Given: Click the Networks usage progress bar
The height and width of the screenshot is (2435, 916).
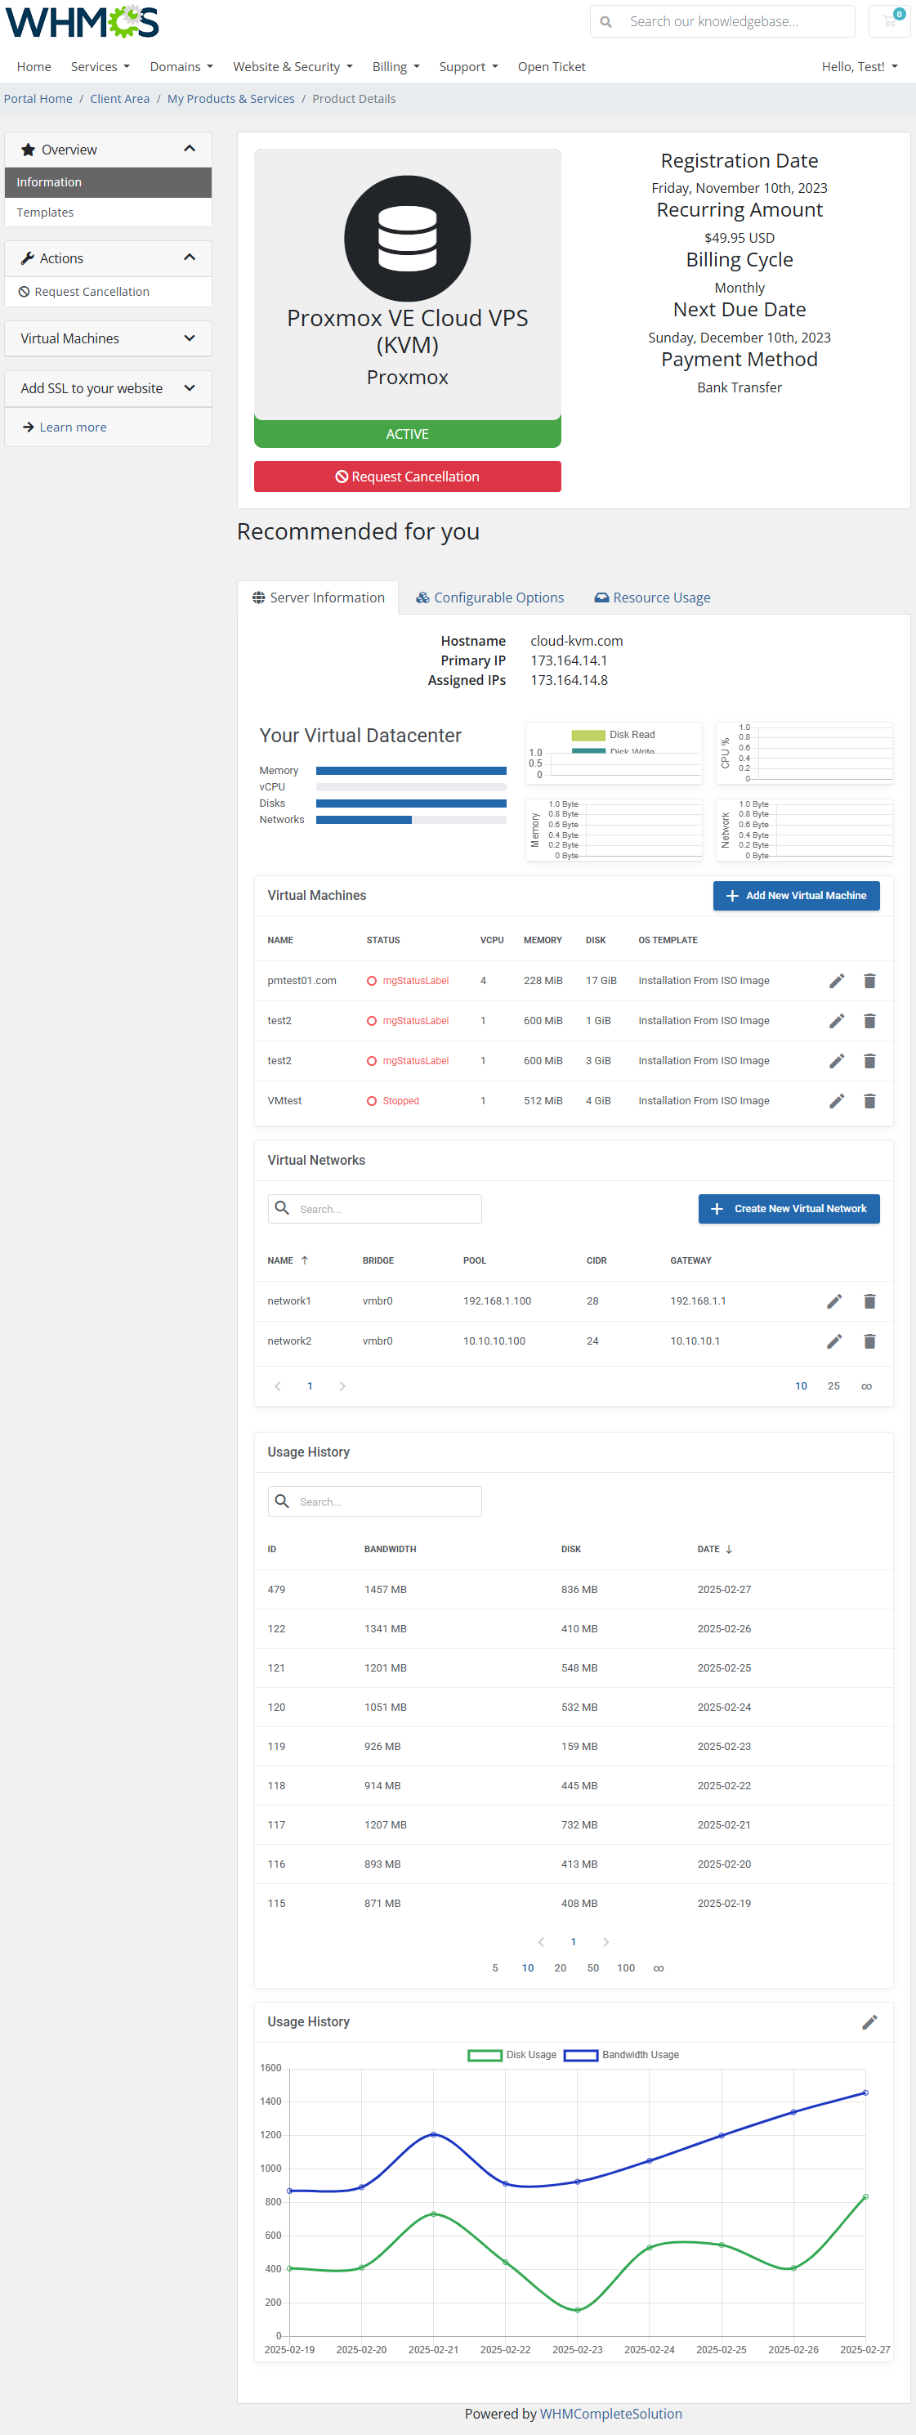Looking at the screenshot, I should 411,821.
